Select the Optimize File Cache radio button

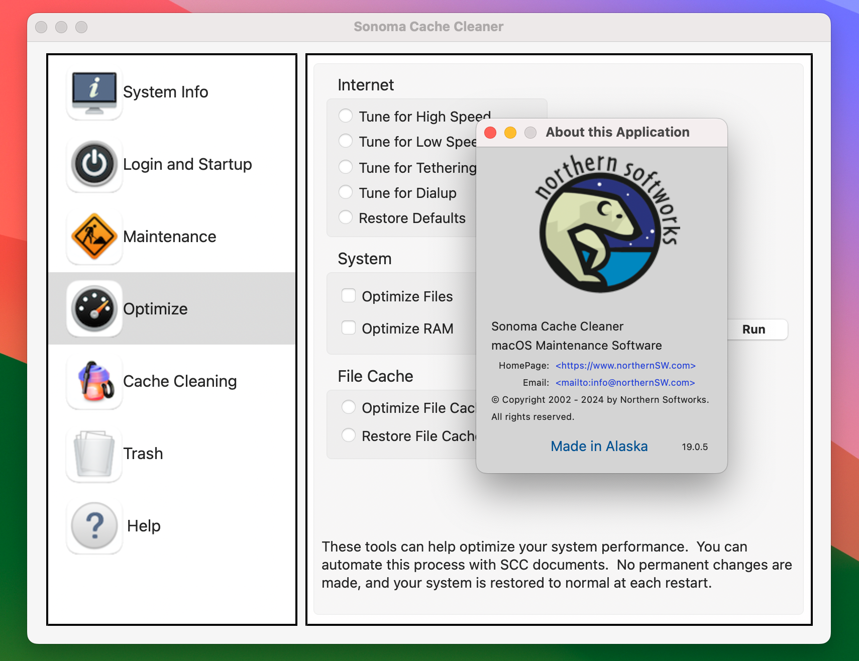[x=349, y=407]
